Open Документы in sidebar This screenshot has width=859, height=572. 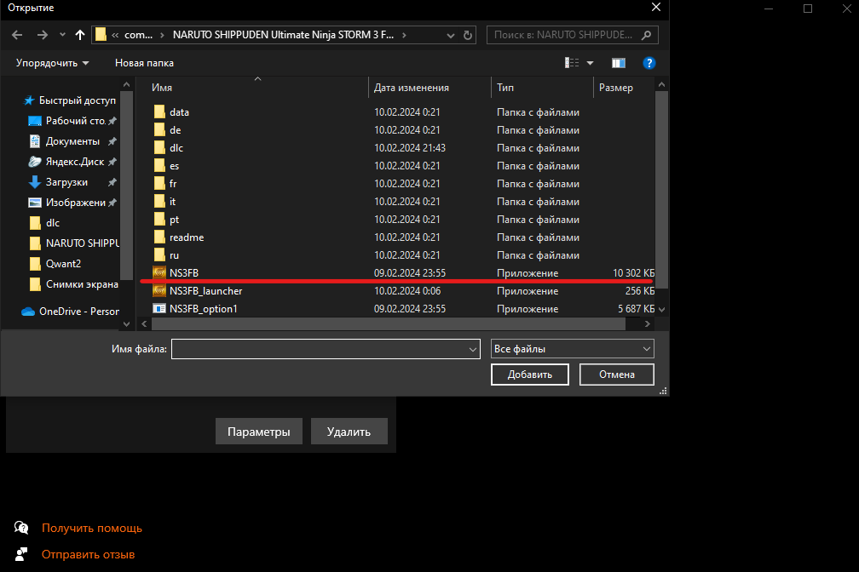click(x=72, y=141)
